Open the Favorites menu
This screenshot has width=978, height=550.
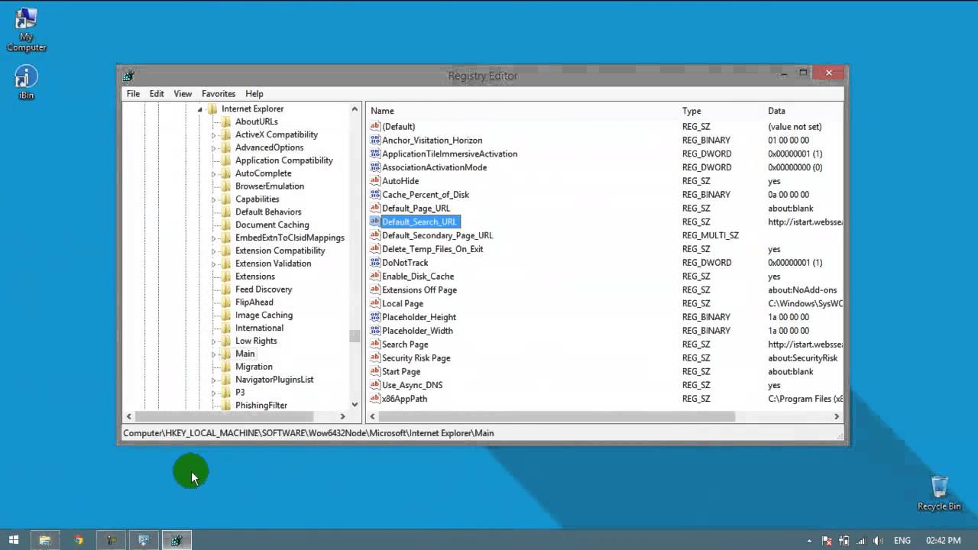coord(219,94)
